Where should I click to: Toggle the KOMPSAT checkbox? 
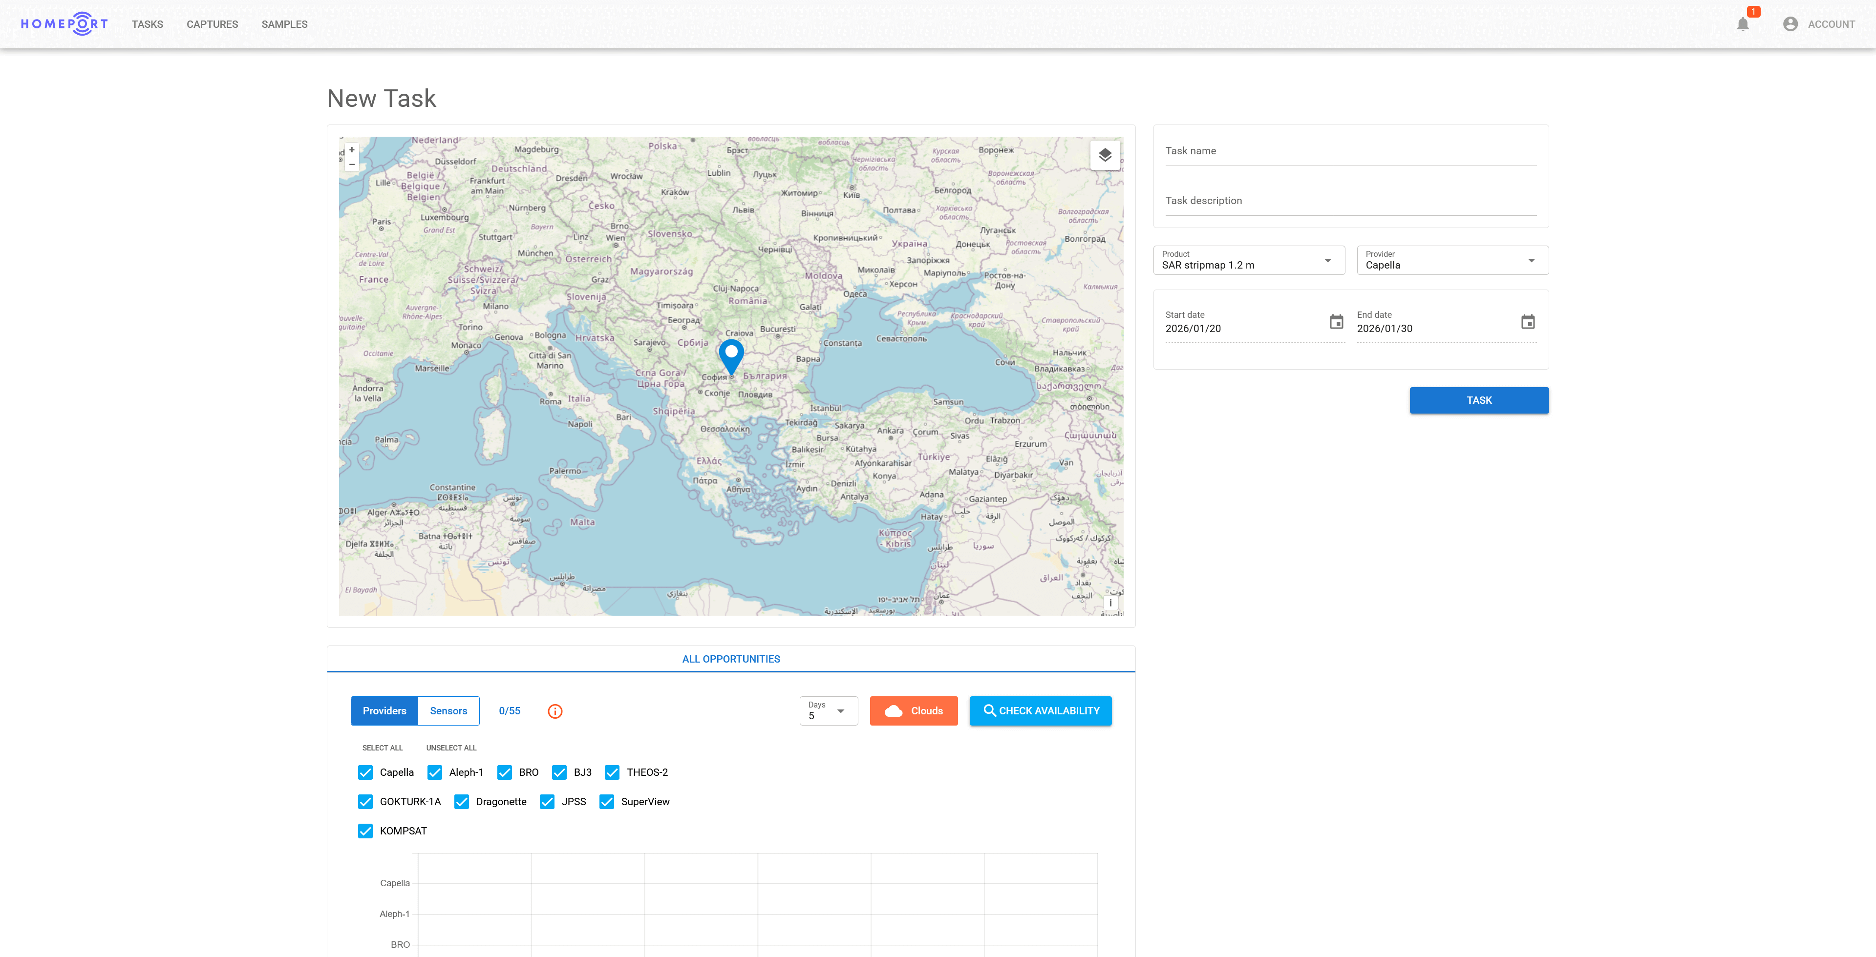tap(365, 831)
